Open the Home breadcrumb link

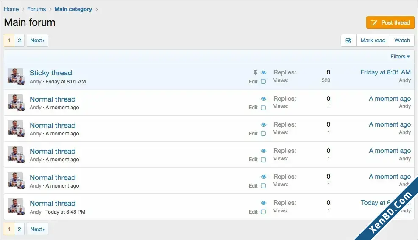(x=11, y=9)
